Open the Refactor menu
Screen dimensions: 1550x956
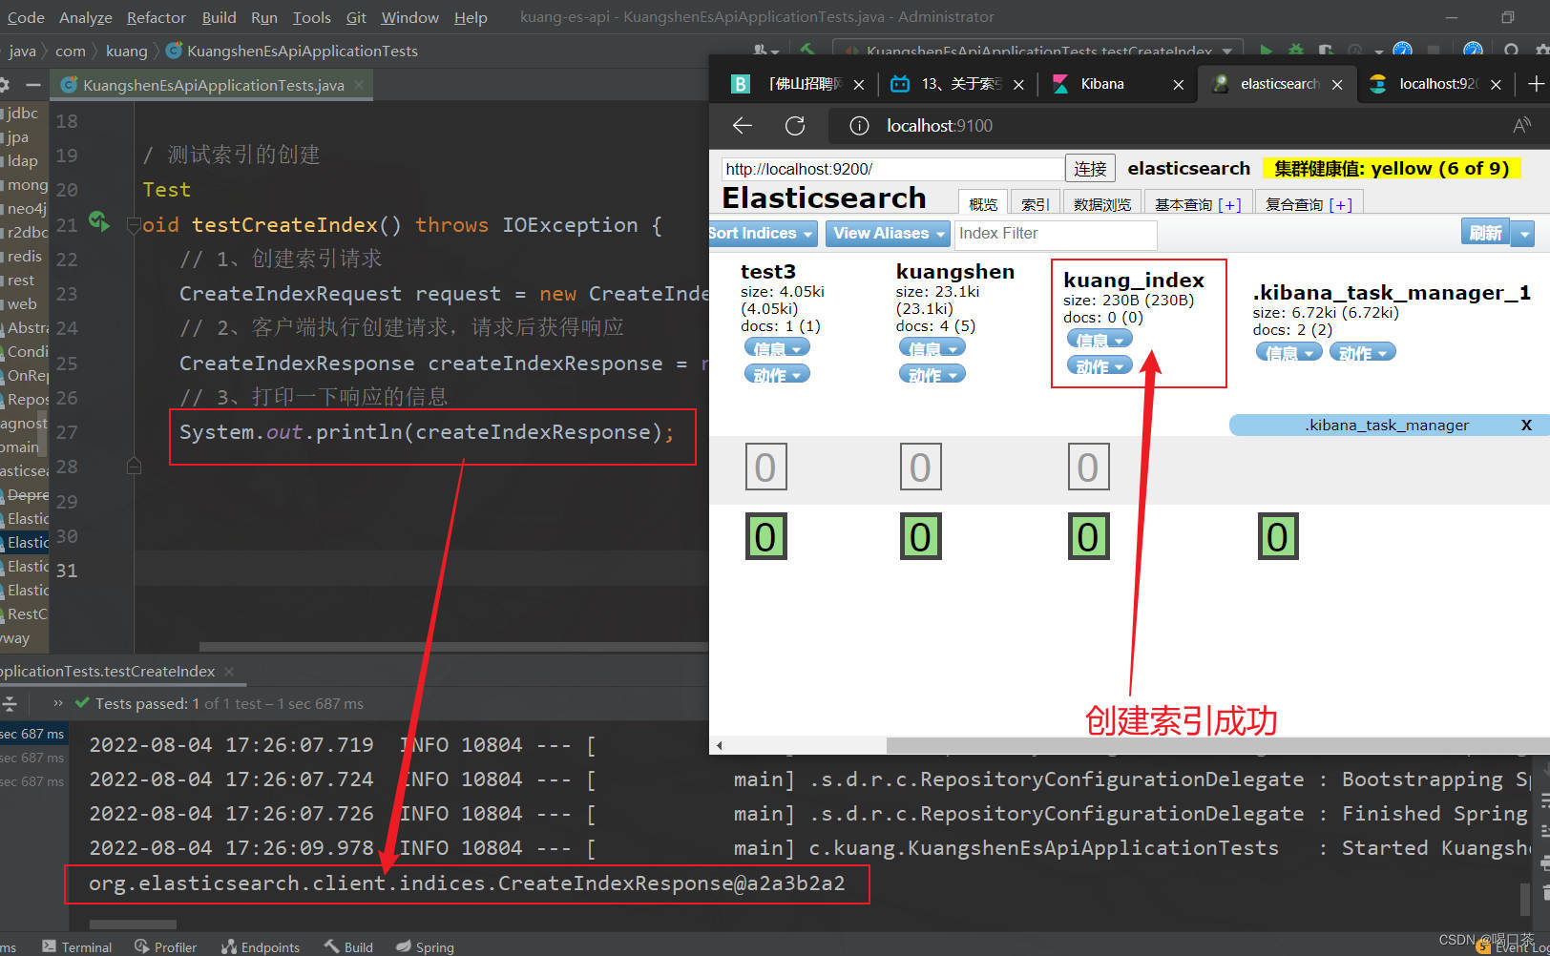(157, 17)
